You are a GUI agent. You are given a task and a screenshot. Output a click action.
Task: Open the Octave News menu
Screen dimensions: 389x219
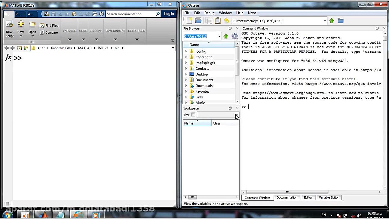(x=252, y=13)
